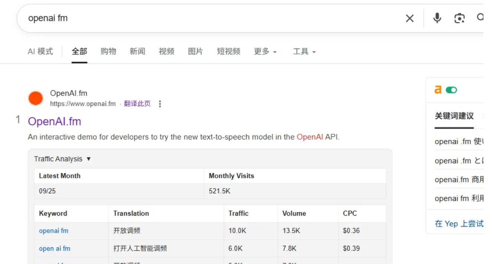Open the three-dot menu beside openai.fm URL
Viewport: 492px width, 264px height.
click(x=160, y=104)
